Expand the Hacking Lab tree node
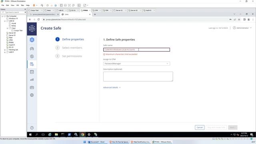This screenshot has height=144, width=256. click(x=5, y=50)
